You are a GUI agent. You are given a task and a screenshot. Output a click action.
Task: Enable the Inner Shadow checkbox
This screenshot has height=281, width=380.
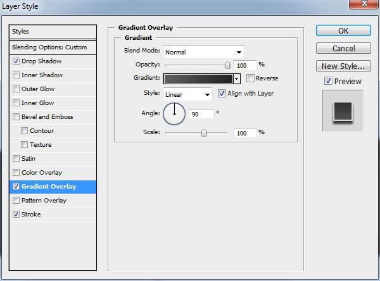coord(16,75)
